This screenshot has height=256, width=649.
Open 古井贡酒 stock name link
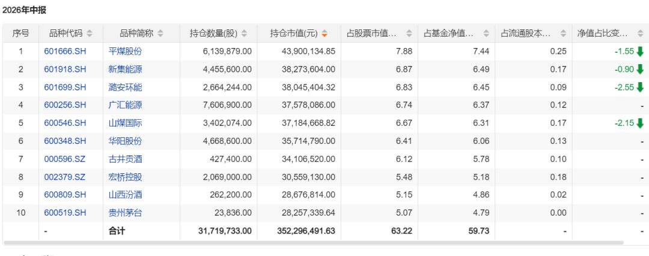125,159
